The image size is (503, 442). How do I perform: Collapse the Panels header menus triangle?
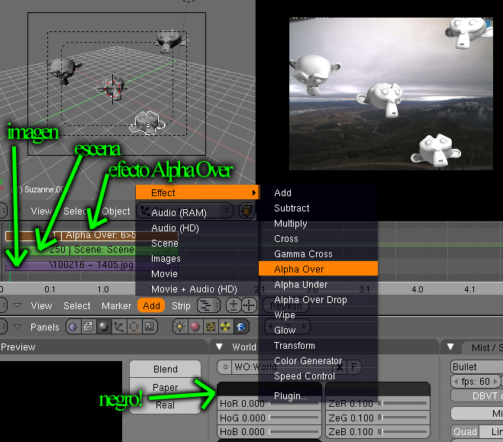[17, 327]
